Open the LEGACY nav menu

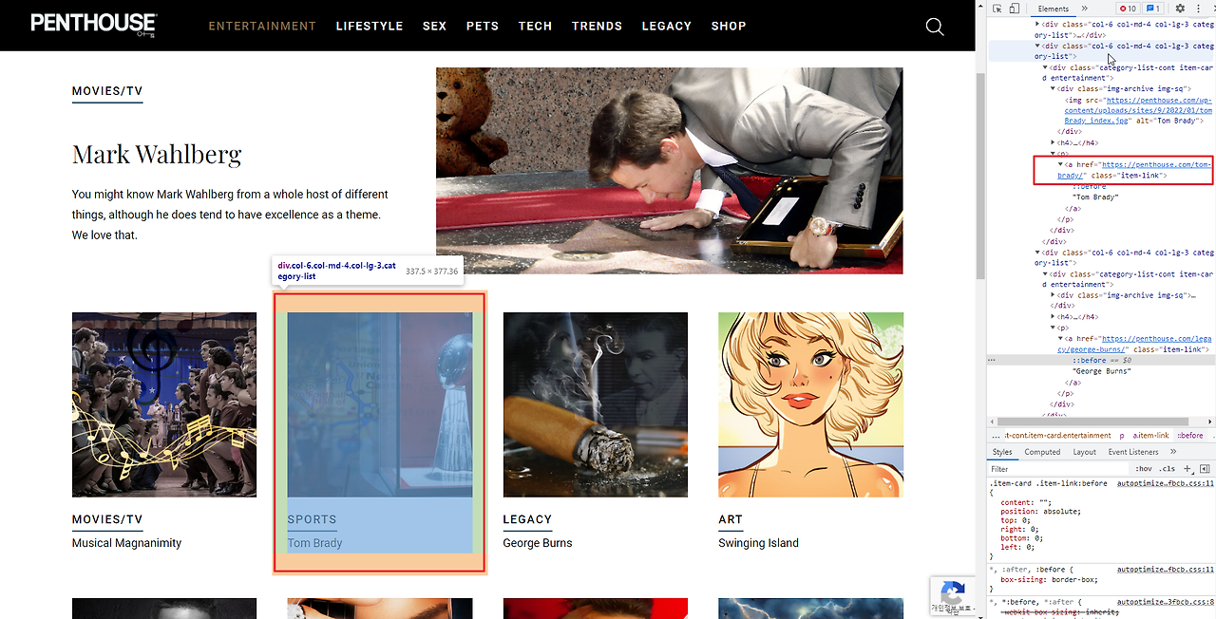coord(666,26)
